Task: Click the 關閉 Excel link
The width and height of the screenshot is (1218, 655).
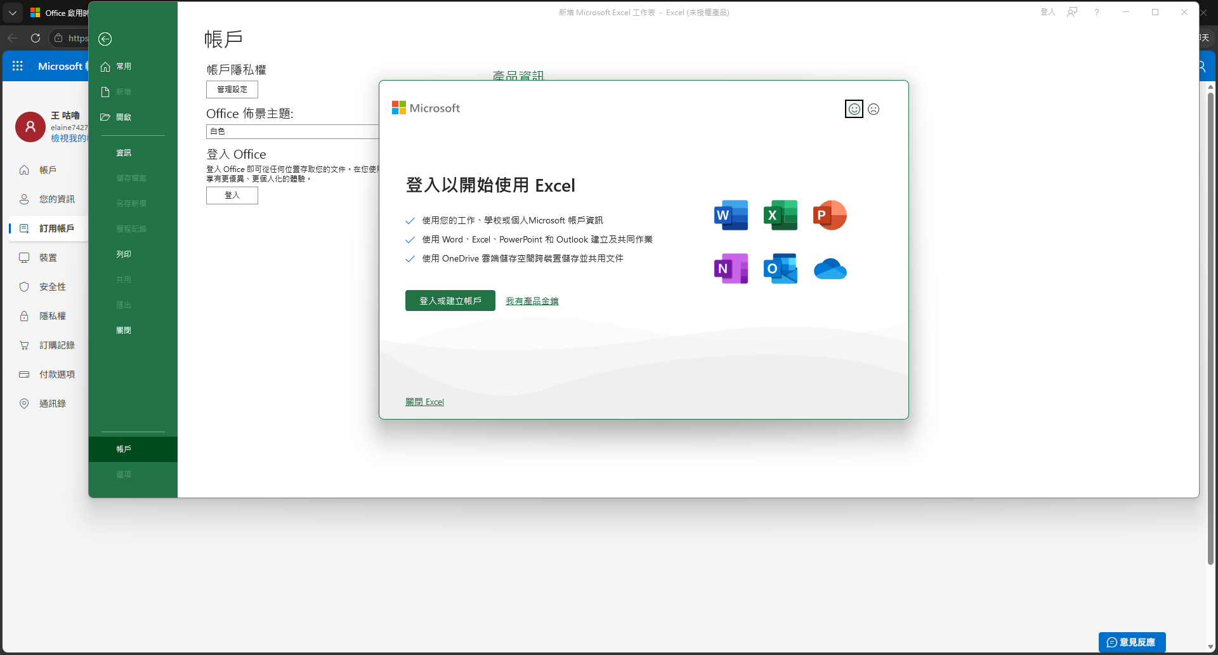Action: pyautogui.click(x=424, y=402)
